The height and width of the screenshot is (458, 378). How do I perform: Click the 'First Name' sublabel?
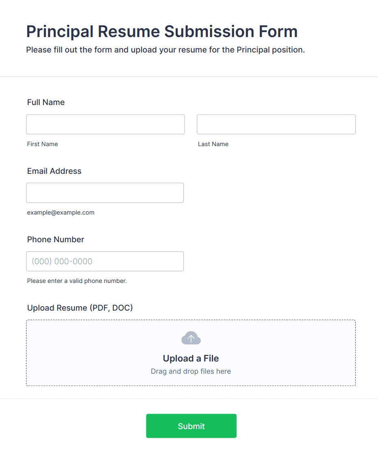(x=42, y=144)
